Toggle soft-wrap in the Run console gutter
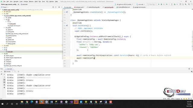This screenshot has width=193, height=108. click(x=4, y=80)
